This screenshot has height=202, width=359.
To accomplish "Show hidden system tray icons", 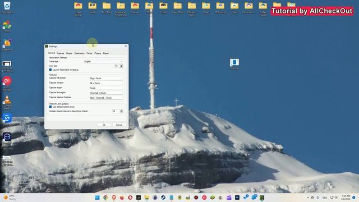I will pos(308,198).
